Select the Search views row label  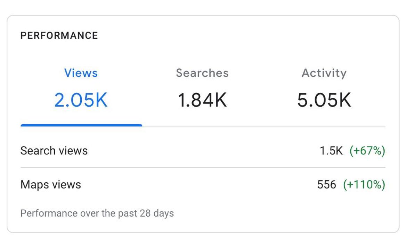(54, 151)
